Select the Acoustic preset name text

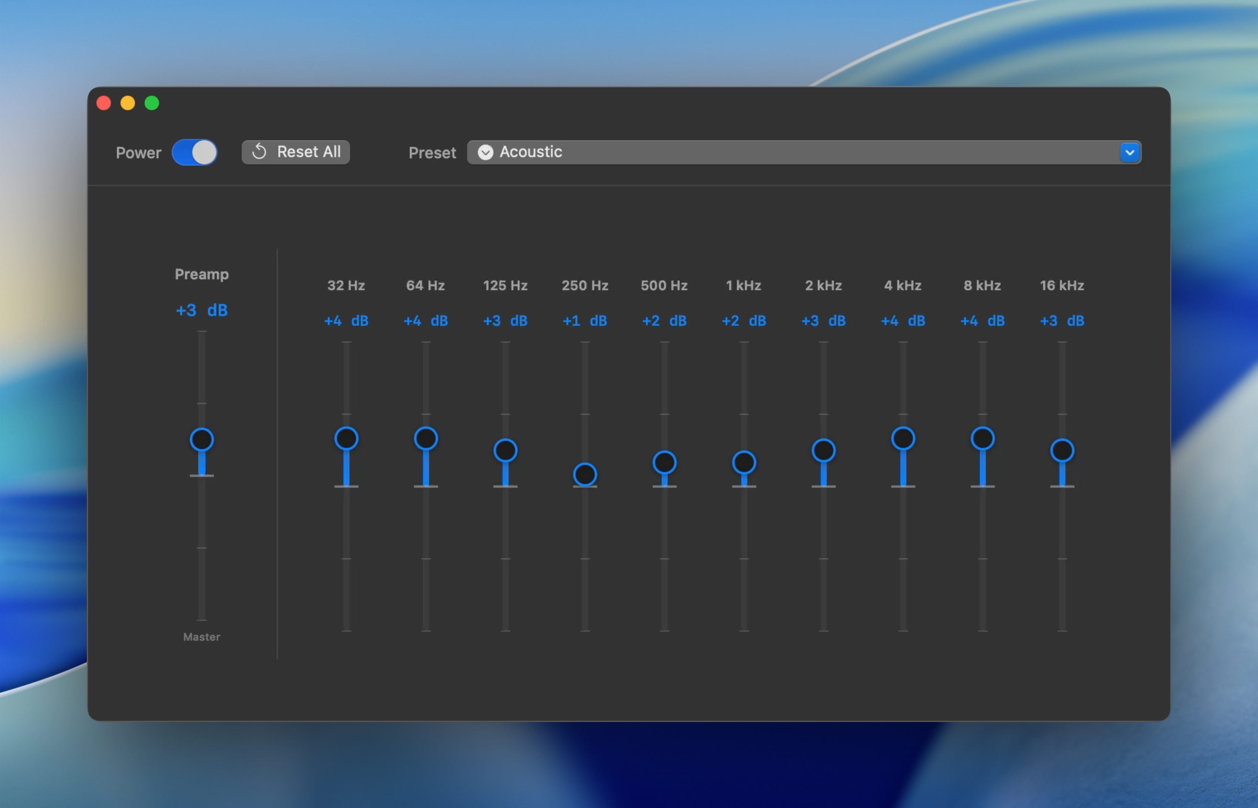click(x=531, y=151)
